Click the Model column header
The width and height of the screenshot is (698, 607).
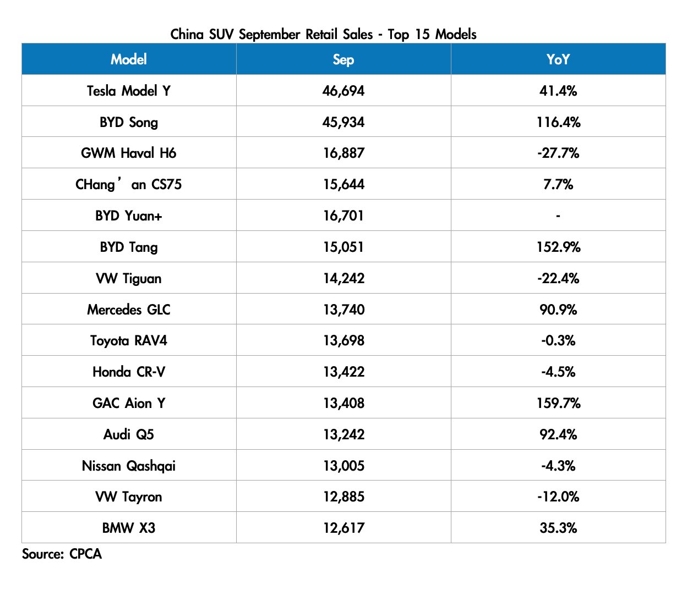point(129,59)
